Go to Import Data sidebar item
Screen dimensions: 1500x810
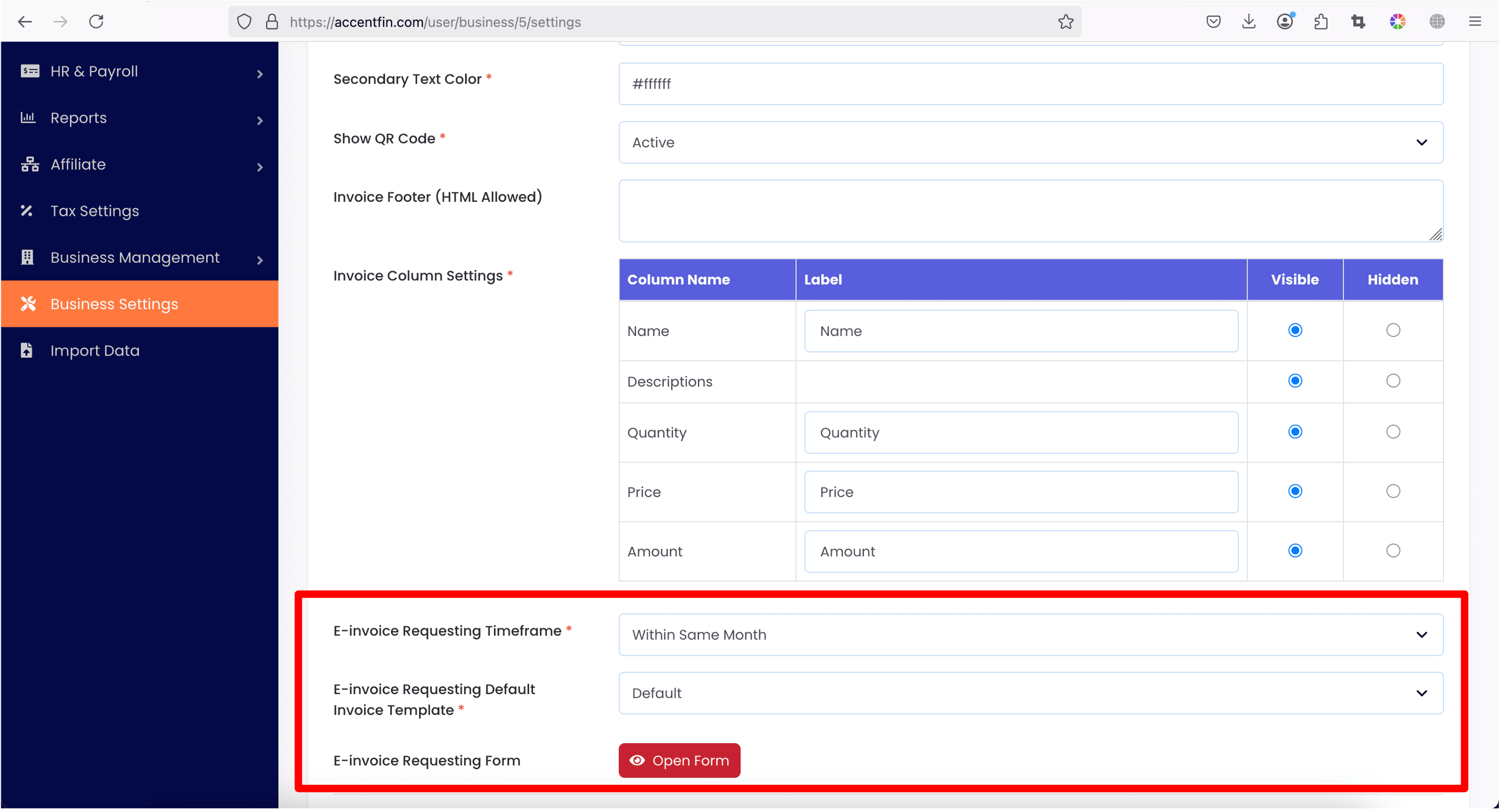click(95, 351)
